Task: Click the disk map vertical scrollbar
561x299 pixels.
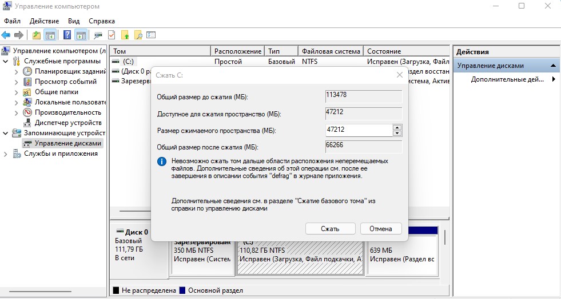Action: [x=445, y=237]
